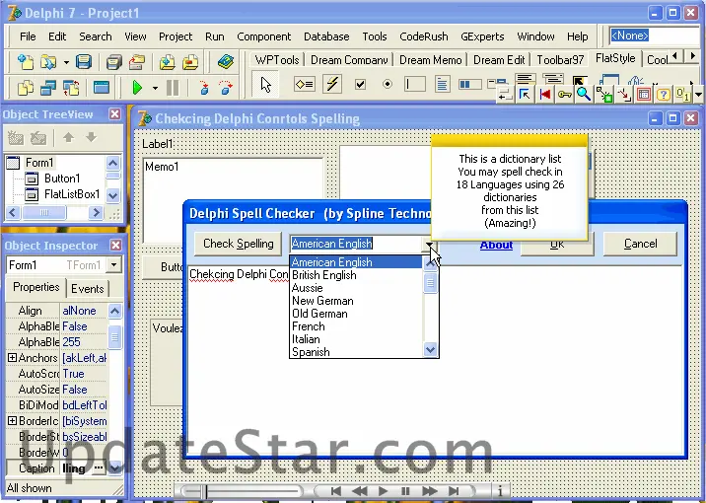The width and height of the screenshot is (706, 503).
Task: Click the info button on media bar
Action: click(500, 491)
